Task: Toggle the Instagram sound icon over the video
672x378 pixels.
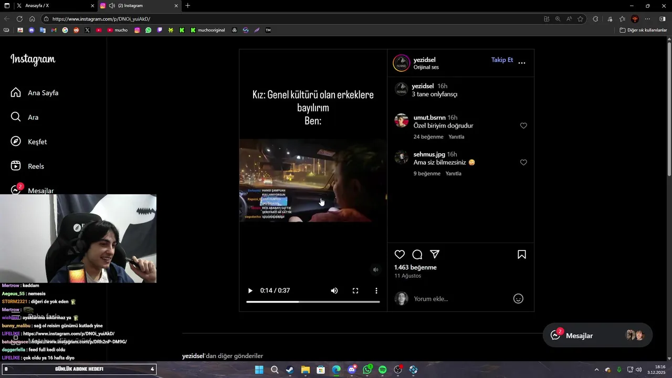Action: point(375,270)
